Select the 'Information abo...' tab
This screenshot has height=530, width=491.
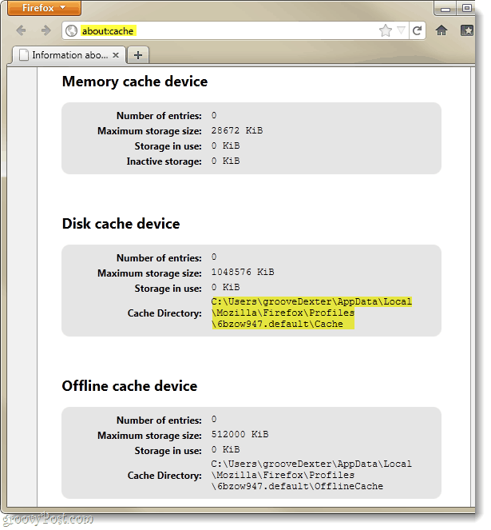[x=69, y=55]
